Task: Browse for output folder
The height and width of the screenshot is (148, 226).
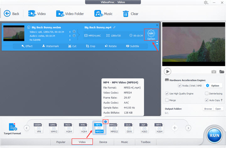Action: 208,109
